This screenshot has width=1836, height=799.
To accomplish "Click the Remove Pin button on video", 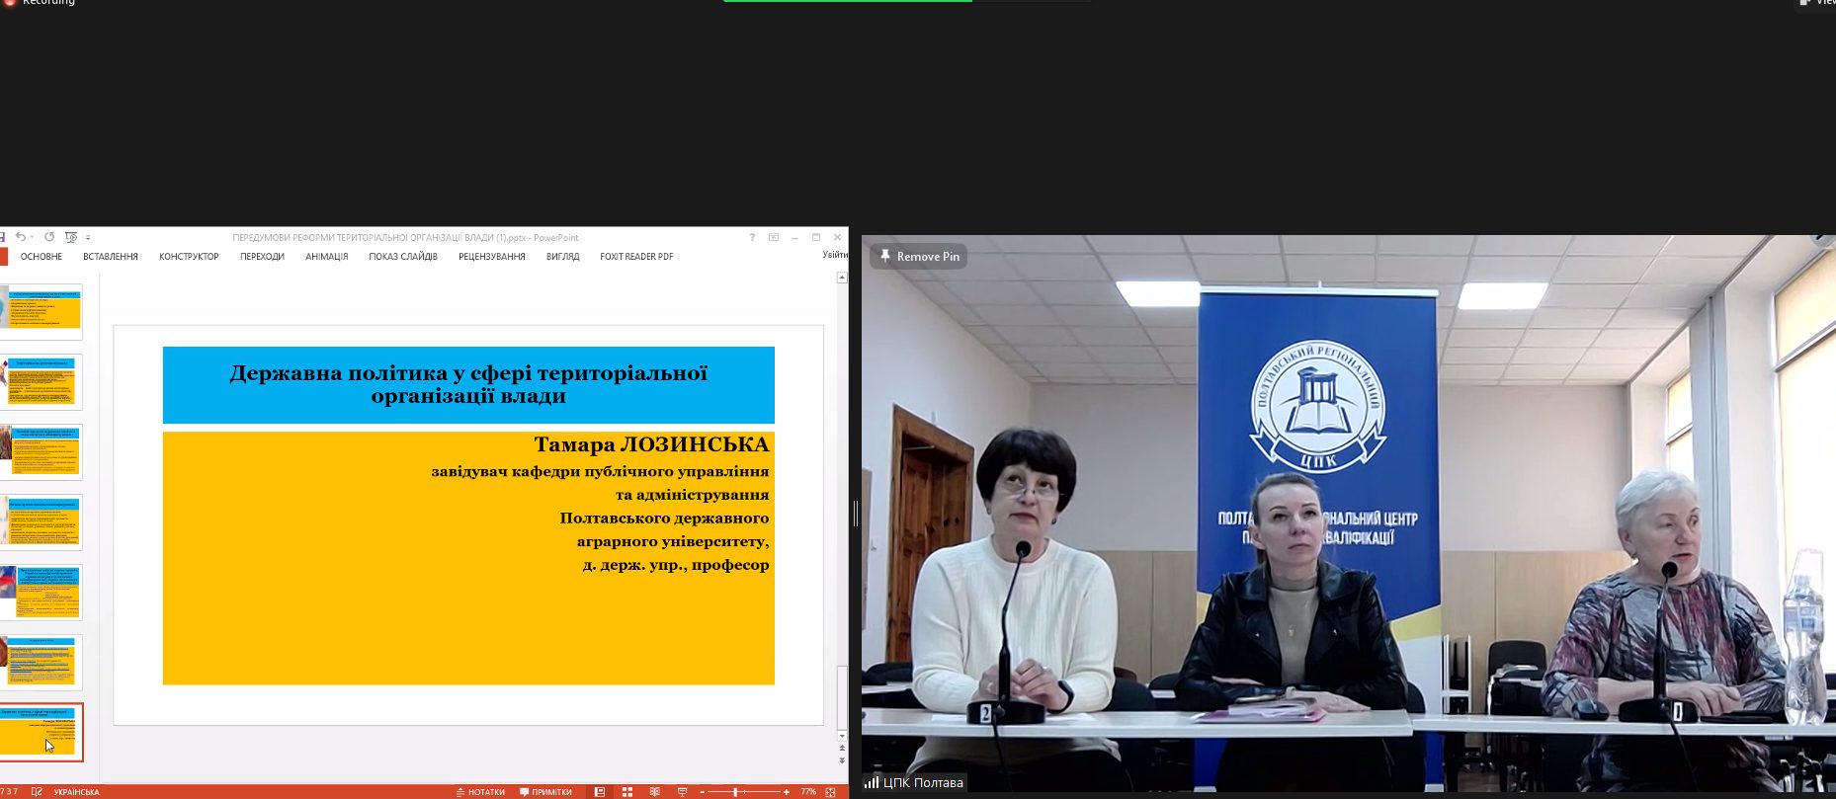I will [919, 257].
